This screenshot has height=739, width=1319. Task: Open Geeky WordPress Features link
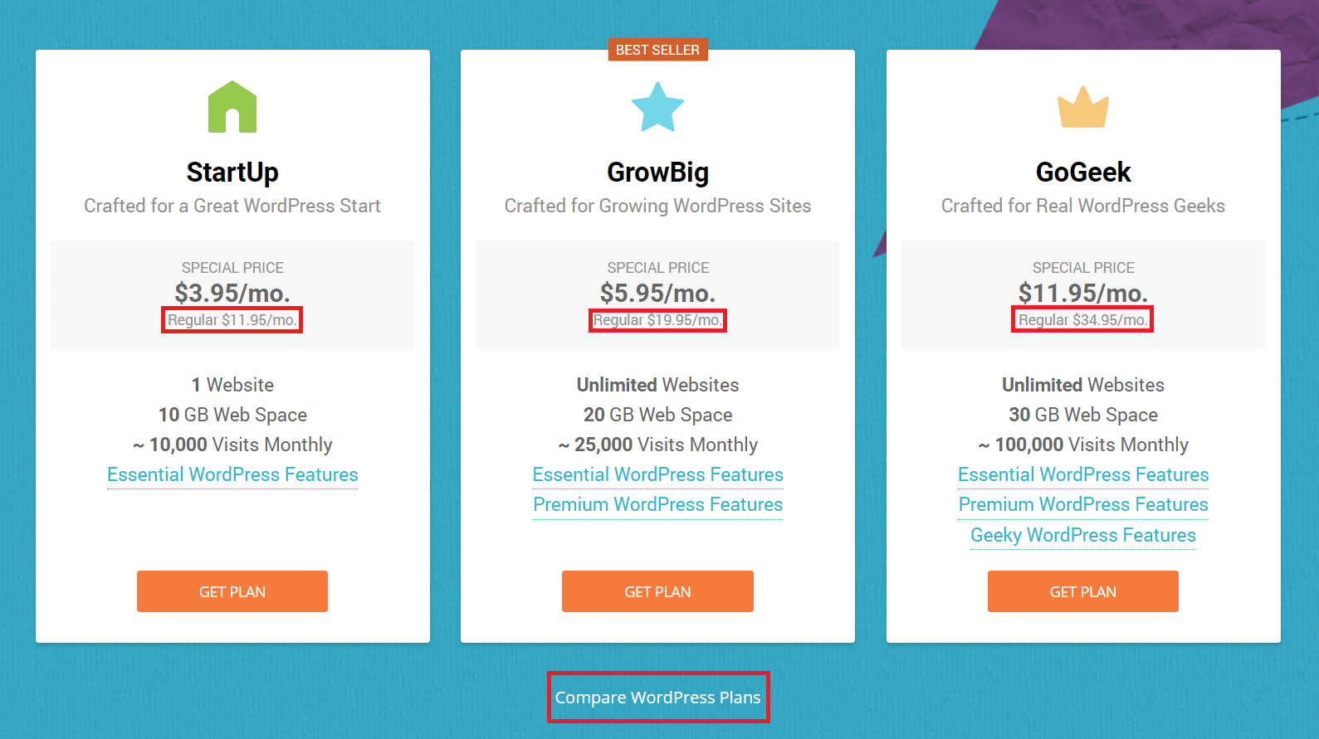(x=1083, y=535)
